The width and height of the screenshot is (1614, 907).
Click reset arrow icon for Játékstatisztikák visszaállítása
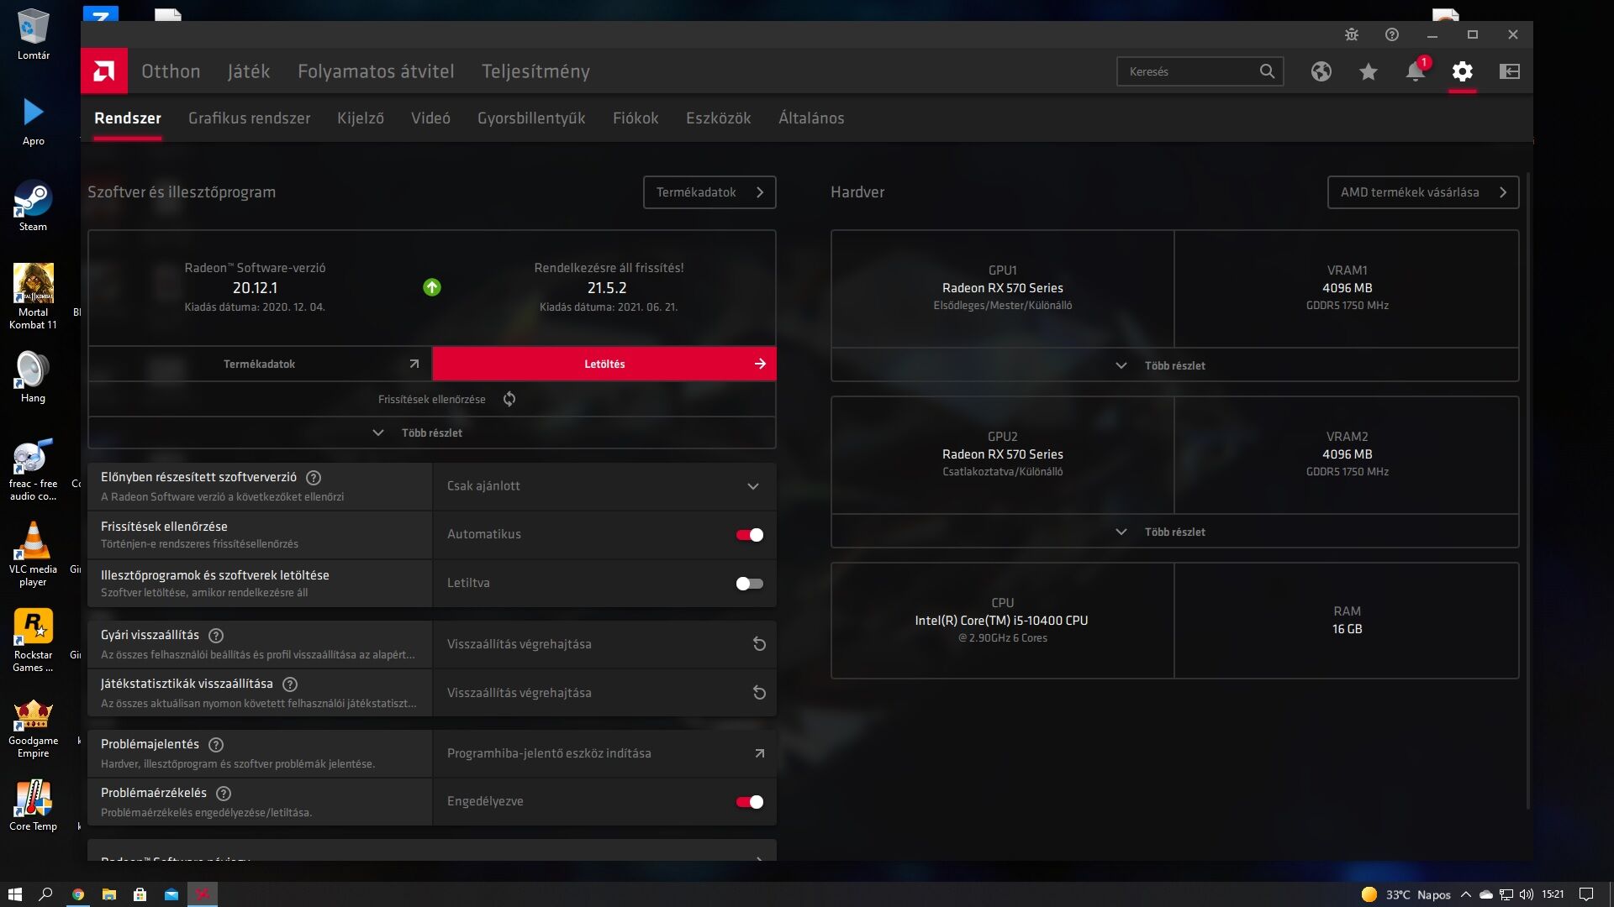pos(759,693)
